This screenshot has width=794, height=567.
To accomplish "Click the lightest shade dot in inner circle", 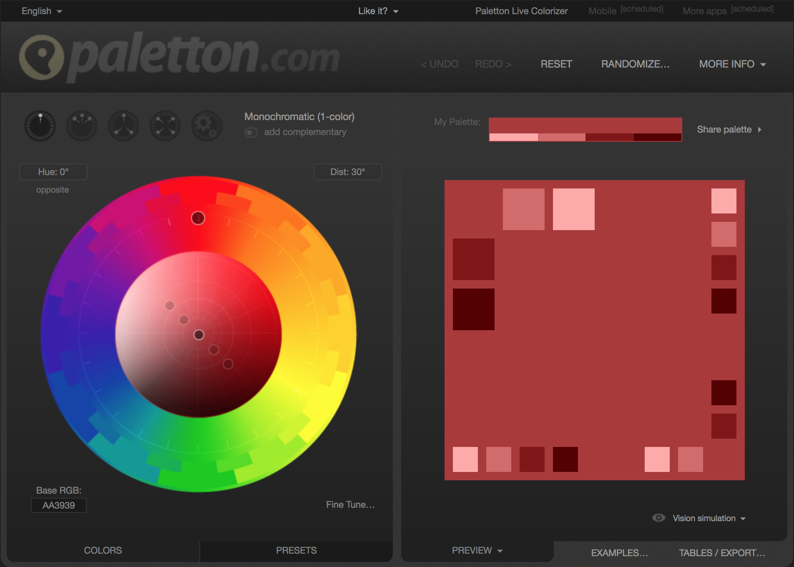I will 169,305.
